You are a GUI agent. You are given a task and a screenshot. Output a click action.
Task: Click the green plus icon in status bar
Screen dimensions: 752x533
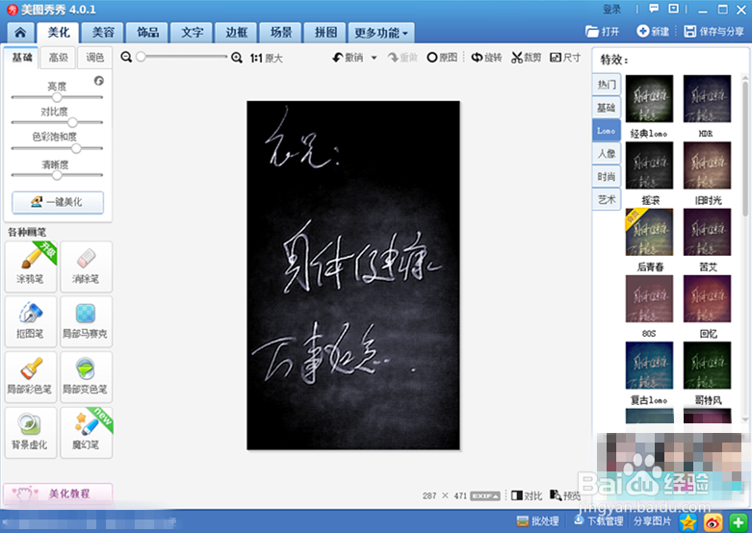click(x=739, y=522)
